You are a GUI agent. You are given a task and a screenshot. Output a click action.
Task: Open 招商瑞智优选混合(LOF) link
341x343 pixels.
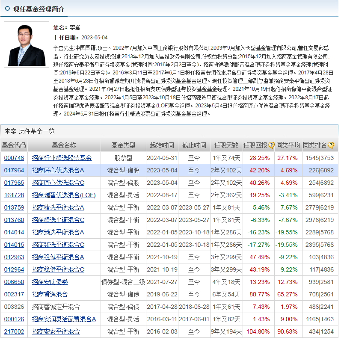click(64, 195)
